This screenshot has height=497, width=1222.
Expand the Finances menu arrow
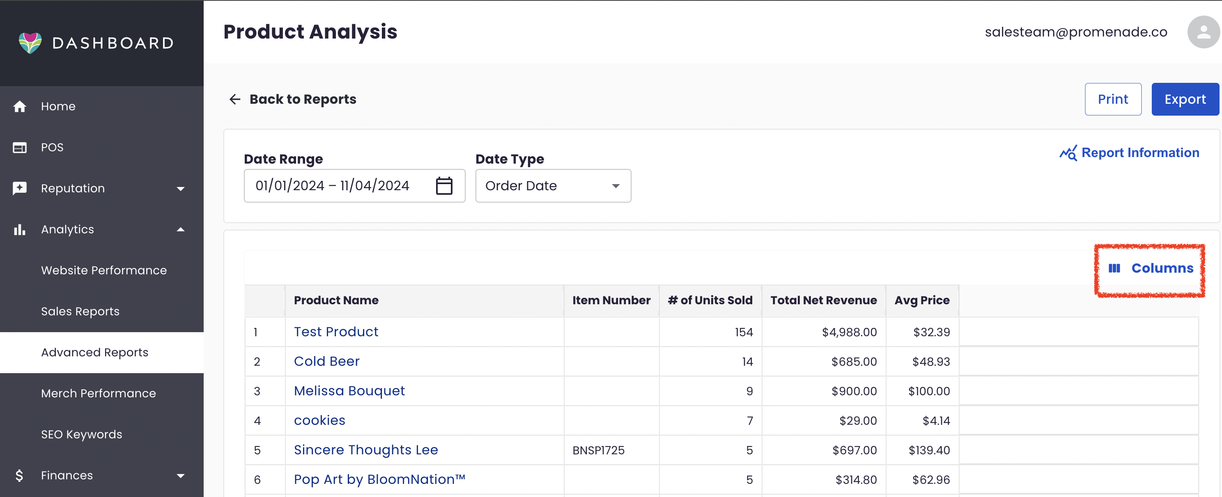pyautogui.click(x=180, y=476)
